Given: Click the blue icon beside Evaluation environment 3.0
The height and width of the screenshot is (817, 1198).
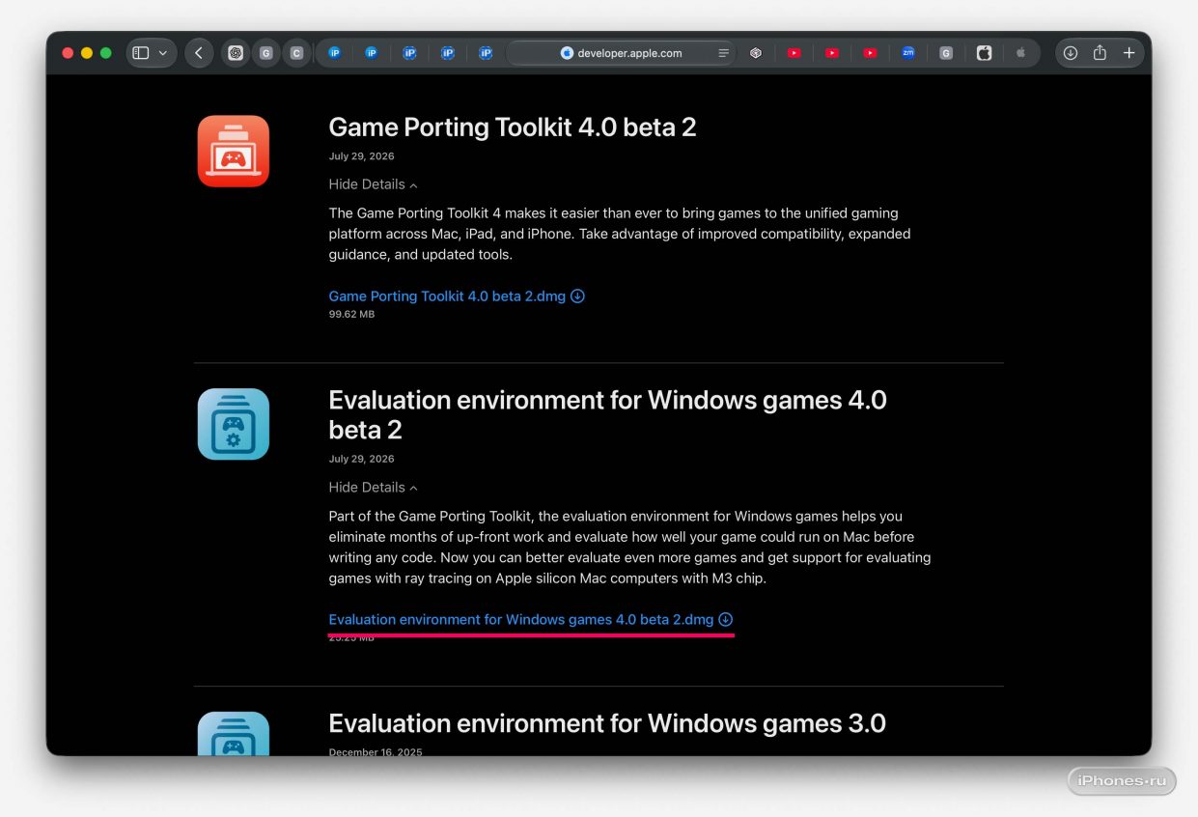Looking at the screenshot, I should click(x=234, y=734).
